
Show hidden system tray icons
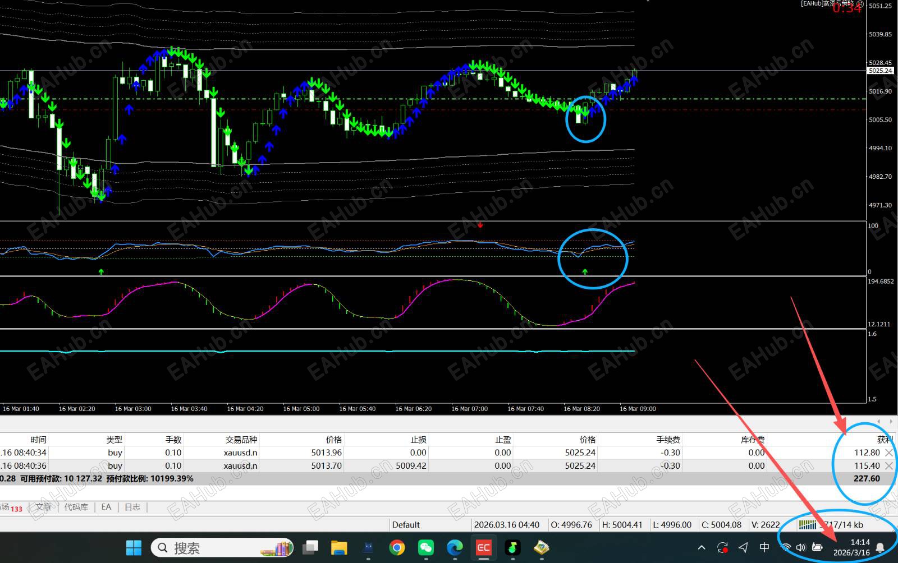702,547
